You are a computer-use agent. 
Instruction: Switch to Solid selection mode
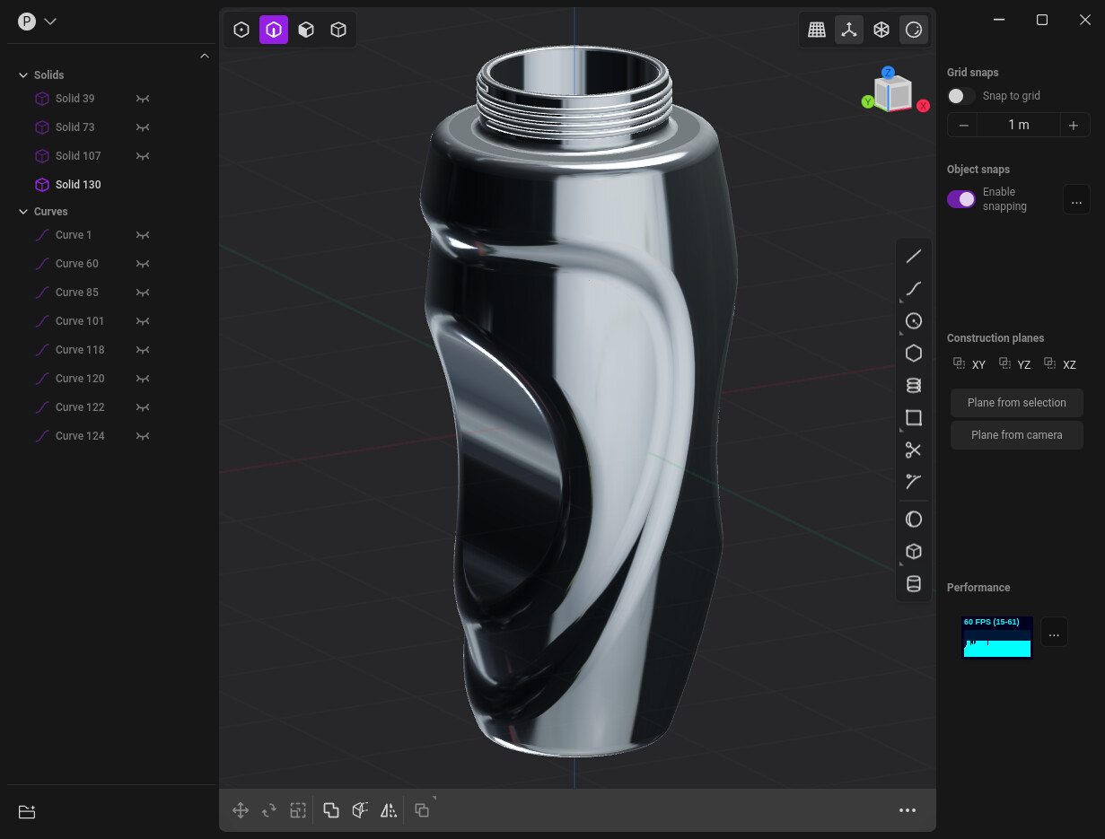point(338,30)
